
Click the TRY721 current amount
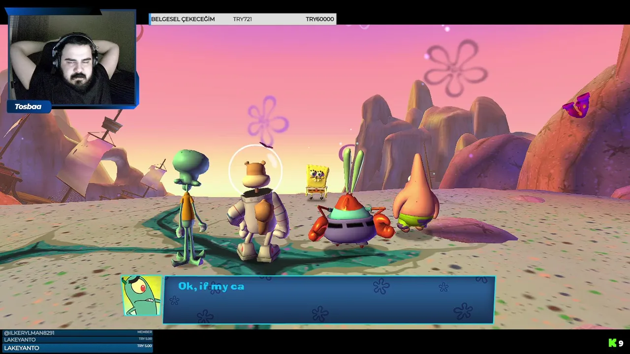coord(242,19)
